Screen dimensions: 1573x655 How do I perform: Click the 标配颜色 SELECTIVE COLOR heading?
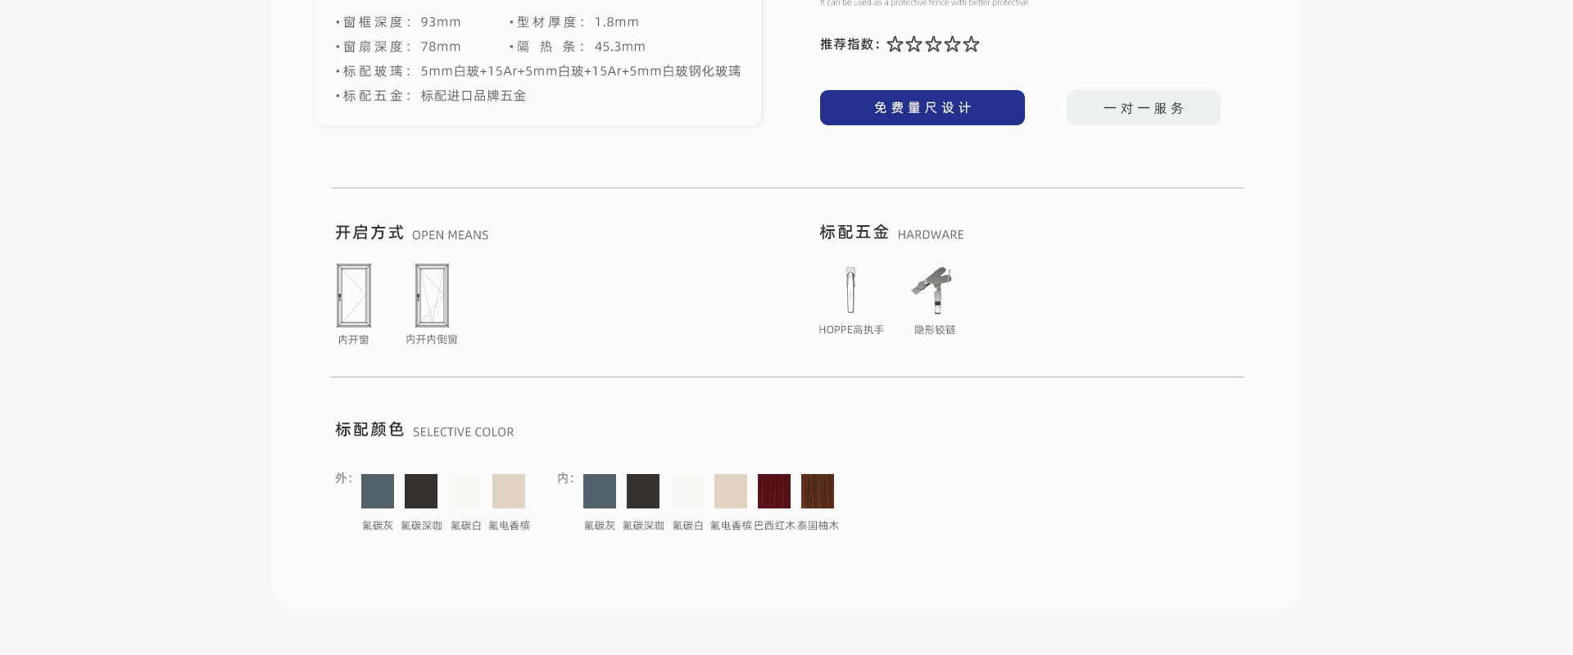pos(424,430)
